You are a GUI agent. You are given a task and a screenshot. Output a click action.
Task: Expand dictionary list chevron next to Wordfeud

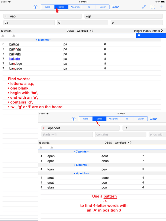92,31
